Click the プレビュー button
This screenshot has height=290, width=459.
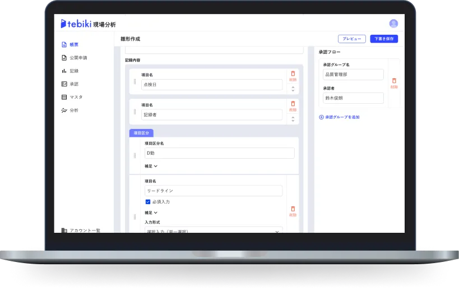[x=352, y=39]
